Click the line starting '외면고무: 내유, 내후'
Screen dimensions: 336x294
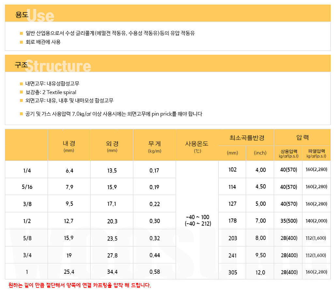69,101
